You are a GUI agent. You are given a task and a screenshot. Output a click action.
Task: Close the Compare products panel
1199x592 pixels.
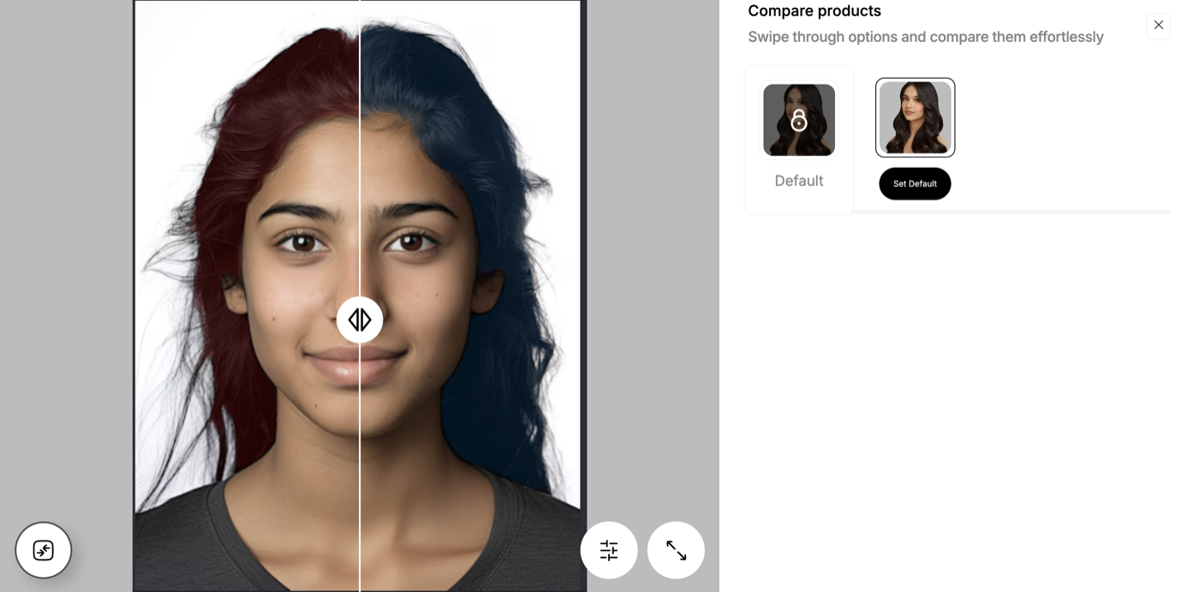point(1159,25)
